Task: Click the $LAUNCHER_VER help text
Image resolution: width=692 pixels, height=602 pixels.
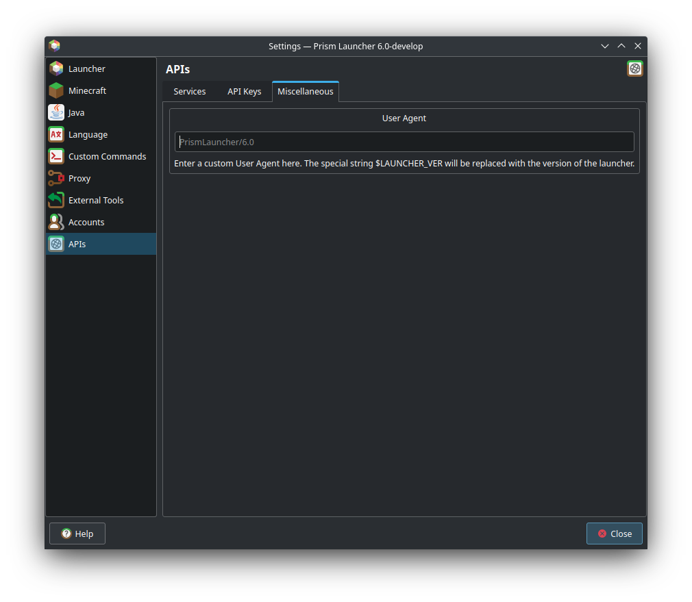Action: pyautogui.click(x=404, y=164)
